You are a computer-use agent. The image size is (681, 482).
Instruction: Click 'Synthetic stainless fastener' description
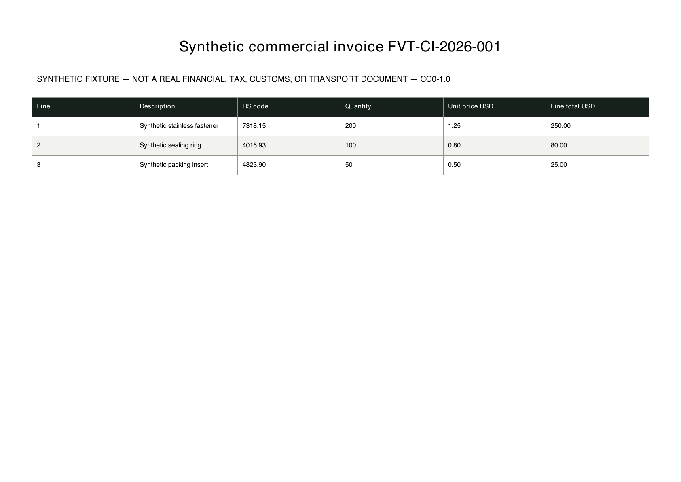point(179,126)
